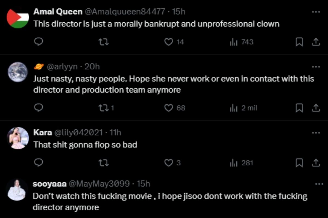The image size is (328, 218).
Task: Bookmark Amal Queen's tweet
Action: [x=300, y=42]
